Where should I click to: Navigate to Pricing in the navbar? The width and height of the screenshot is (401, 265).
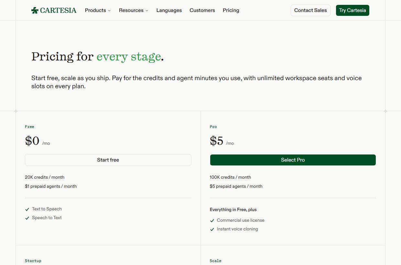click(231, 10)
